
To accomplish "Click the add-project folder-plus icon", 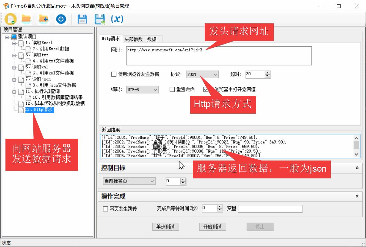I will point(44,19).
